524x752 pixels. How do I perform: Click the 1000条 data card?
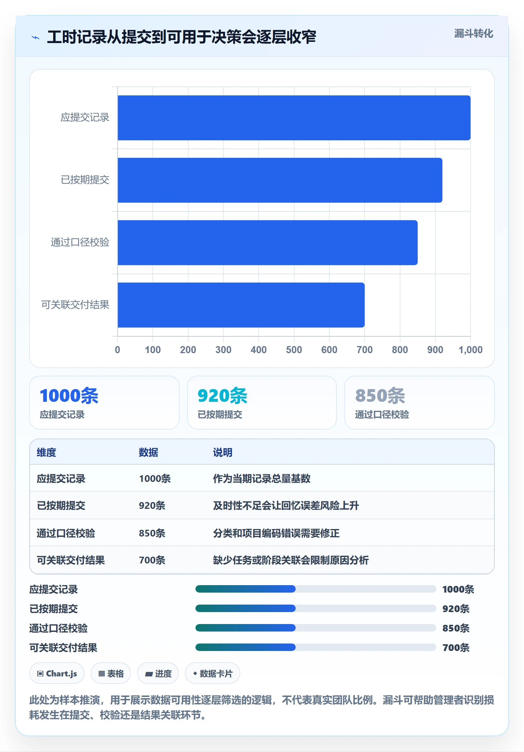click(x=104, y=403)
